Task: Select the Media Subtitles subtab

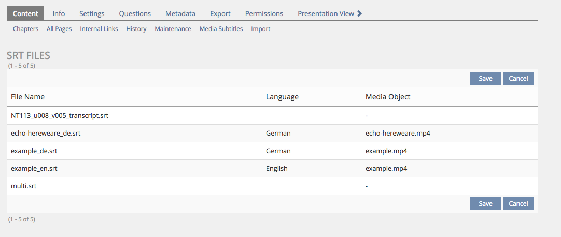Action: click(x=221, y=29)
